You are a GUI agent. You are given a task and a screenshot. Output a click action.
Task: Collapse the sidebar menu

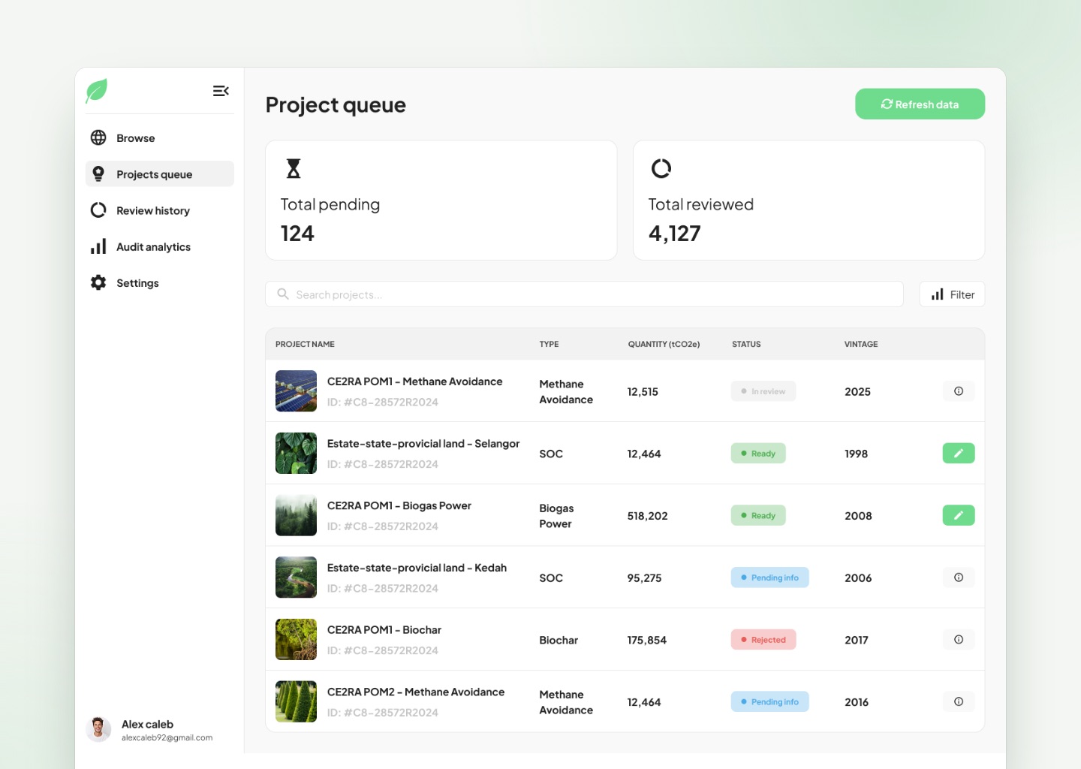[x=221, y=91]
